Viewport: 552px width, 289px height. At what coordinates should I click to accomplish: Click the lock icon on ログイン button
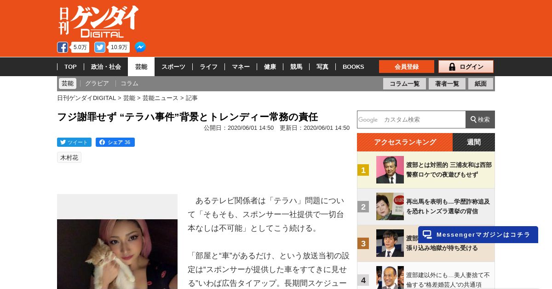[x=452, y=67]
